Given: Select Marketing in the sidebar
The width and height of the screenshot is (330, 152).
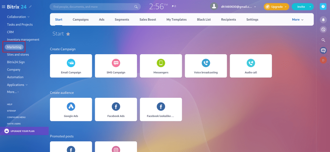Looking at the screenshot, I should point(14,47).
